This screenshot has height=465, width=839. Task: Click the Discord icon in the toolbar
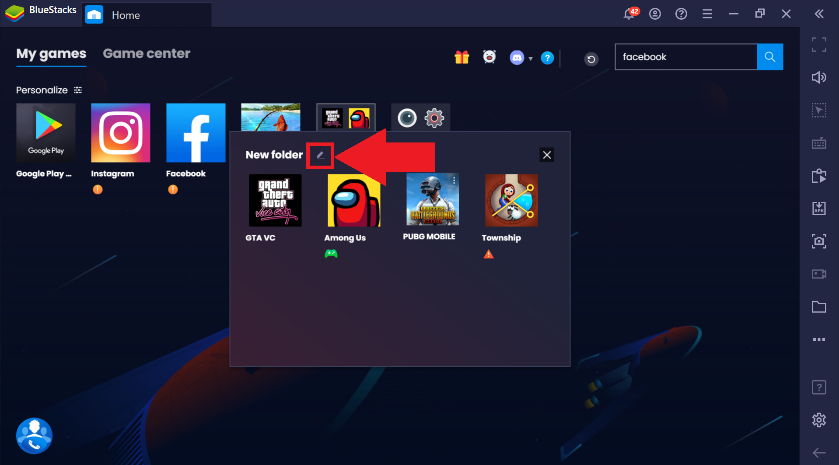(517, 58)
